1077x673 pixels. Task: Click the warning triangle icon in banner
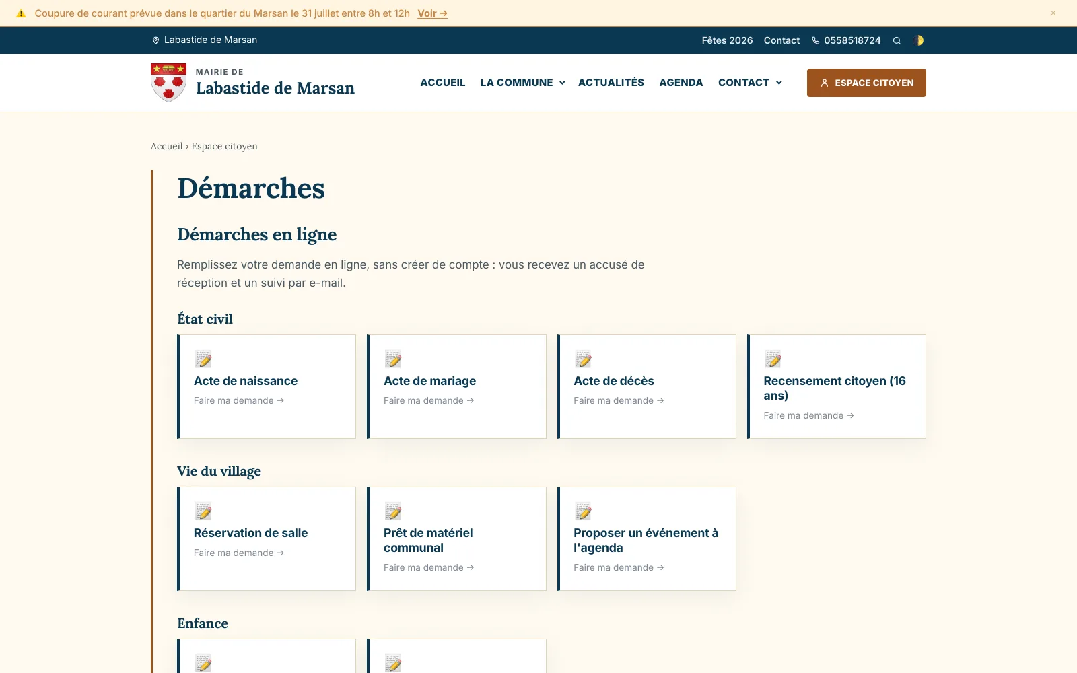(21, 13)
